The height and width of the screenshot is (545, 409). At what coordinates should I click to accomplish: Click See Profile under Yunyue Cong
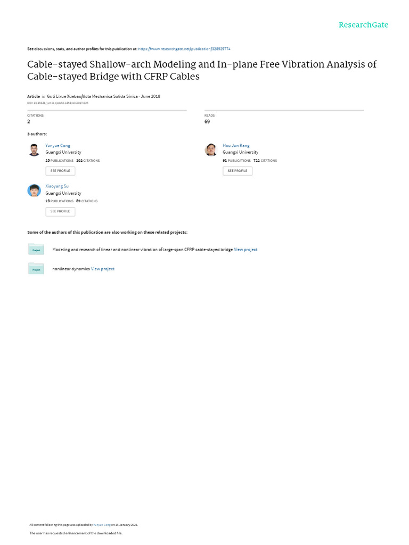[x=60, y=171]
